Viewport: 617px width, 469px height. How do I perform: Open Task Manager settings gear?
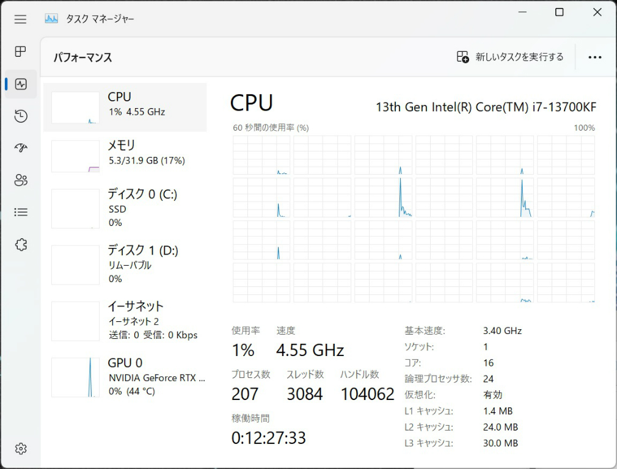click(x=21, y=449)
